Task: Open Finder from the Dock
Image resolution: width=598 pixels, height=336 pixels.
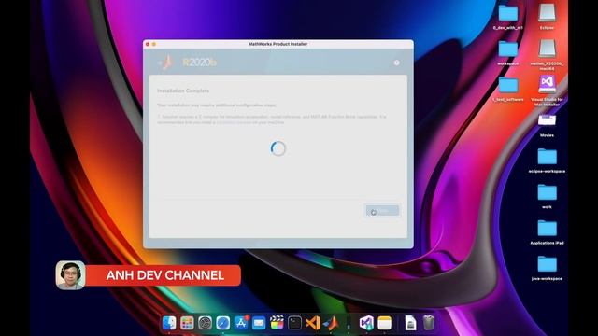Action: click(x=169, y=323)
